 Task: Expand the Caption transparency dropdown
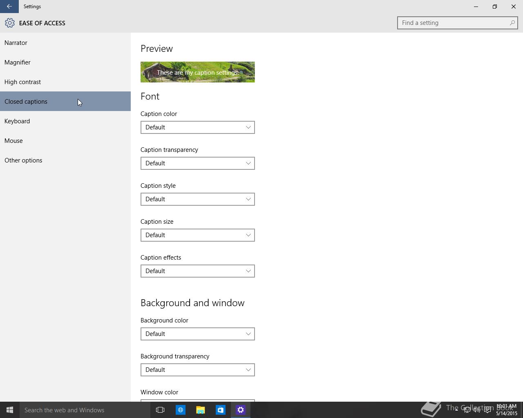pos(198,163)
